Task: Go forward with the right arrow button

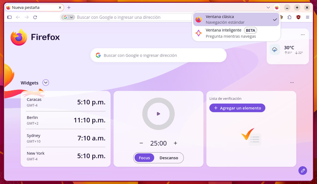Action: click(27, 17)
